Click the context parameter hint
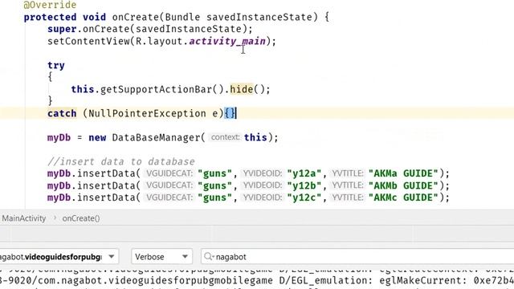The height and width of the screenshot is (289, 514). (x=225, y=137)
